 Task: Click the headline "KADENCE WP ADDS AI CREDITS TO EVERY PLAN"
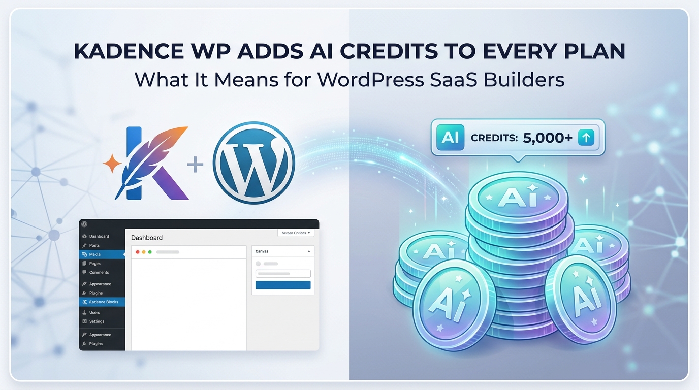(349, 52)
